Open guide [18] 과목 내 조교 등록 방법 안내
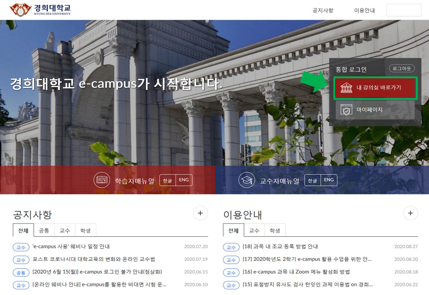 pos(280,247)
